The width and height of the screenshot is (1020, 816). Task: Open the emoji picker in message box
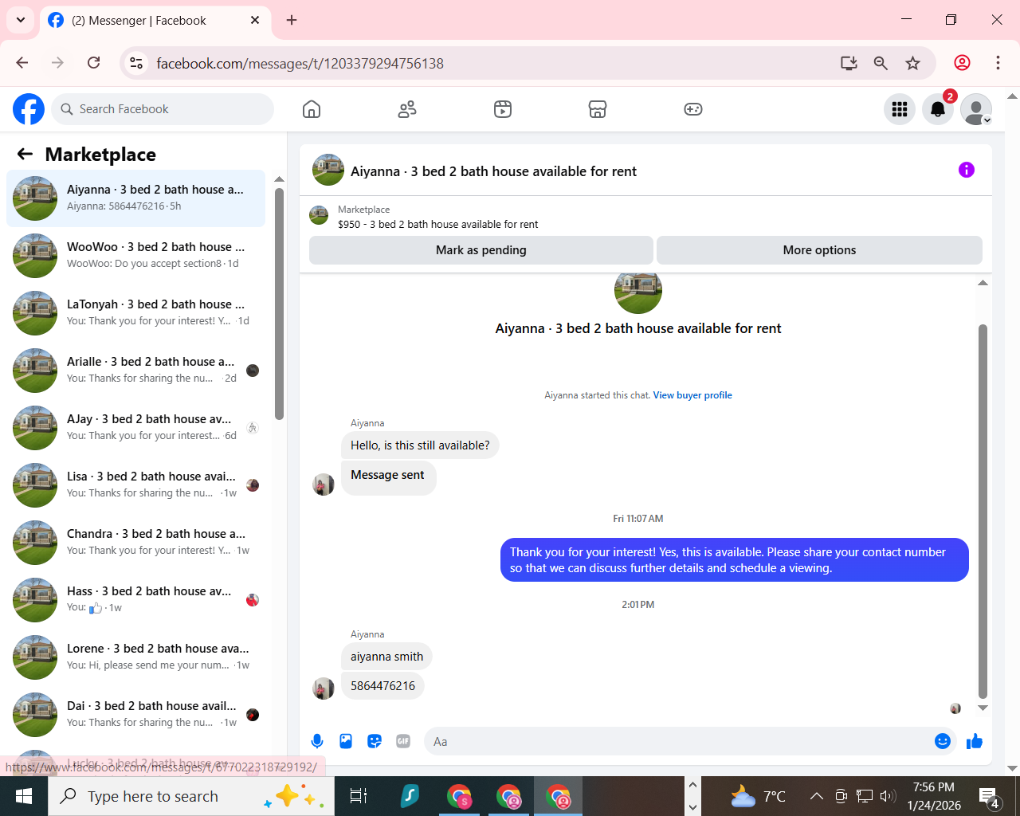click(x=943, y=741)
